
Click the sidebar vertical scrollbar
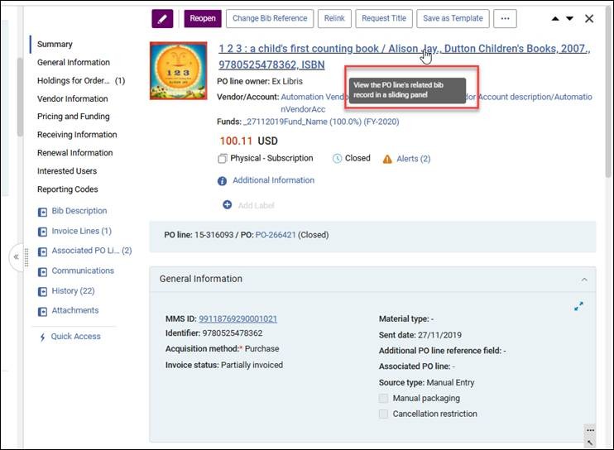(20, 97)
